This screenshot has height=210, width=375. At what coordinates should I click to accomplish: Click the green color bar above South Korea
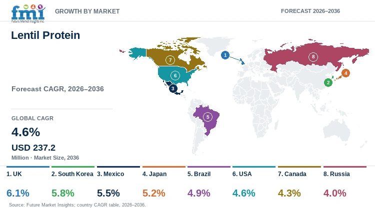pyautogui.click(x=73, y=167)
